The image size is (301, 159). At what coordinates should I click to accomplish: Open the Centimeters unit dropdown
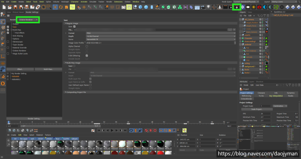point(280,106)
